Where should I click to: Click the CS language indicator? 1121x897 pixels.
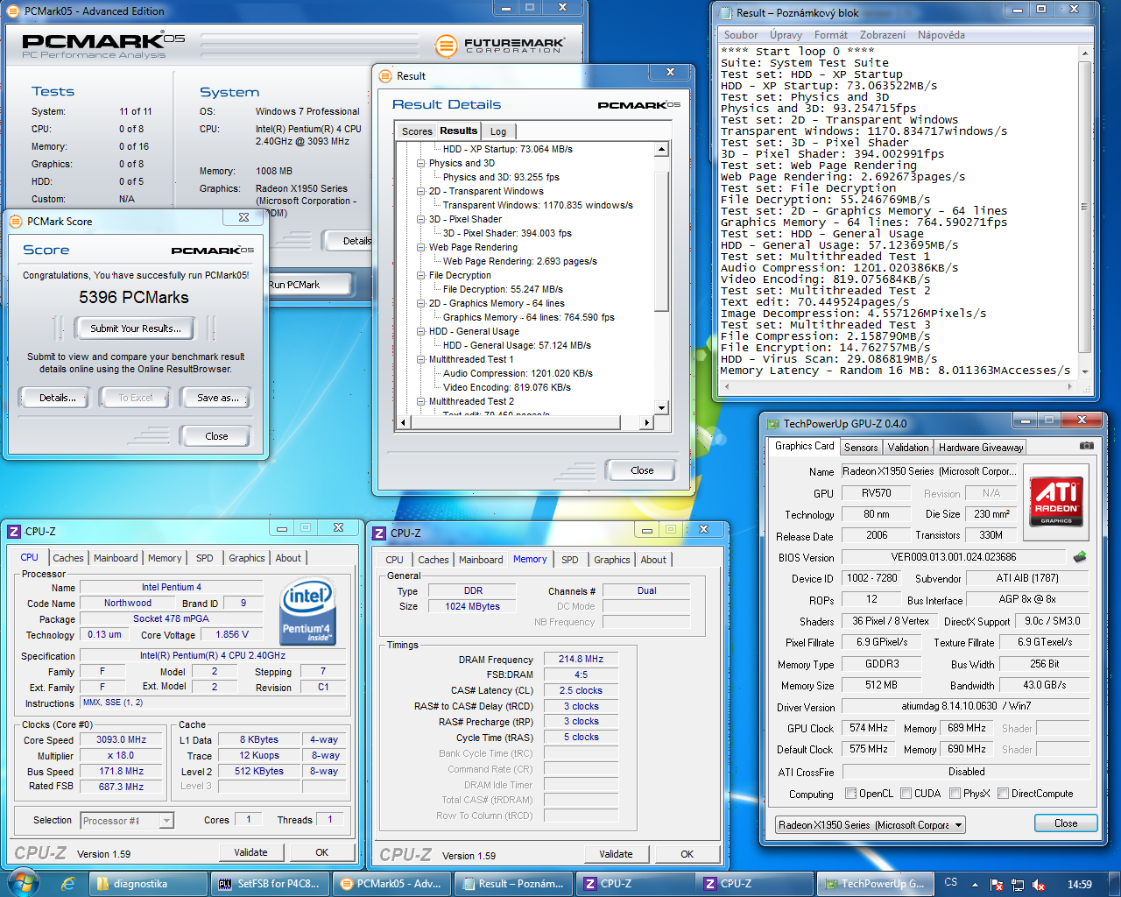point(951,883)
